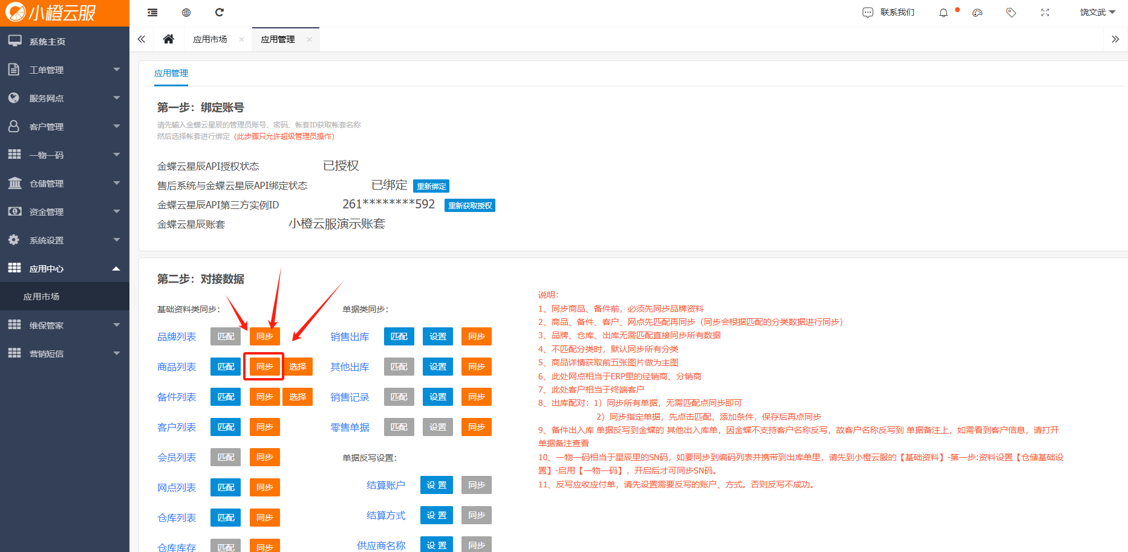Screen dimensions: 1128x552
Task: Expand the 资金管理 menu arrow
Action: [116, 211]
